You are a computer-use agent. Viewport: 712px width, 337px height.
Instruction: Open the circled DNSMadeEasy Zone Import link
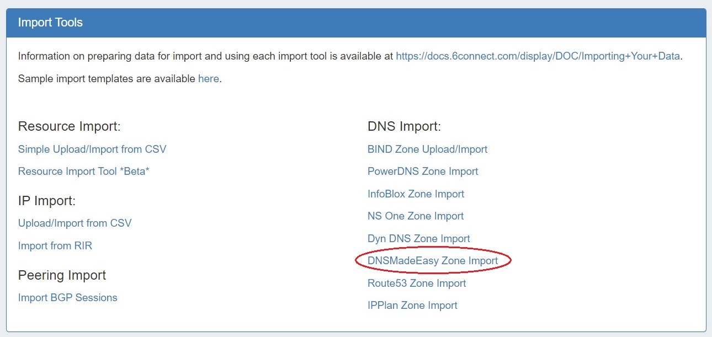coord(433,260)
